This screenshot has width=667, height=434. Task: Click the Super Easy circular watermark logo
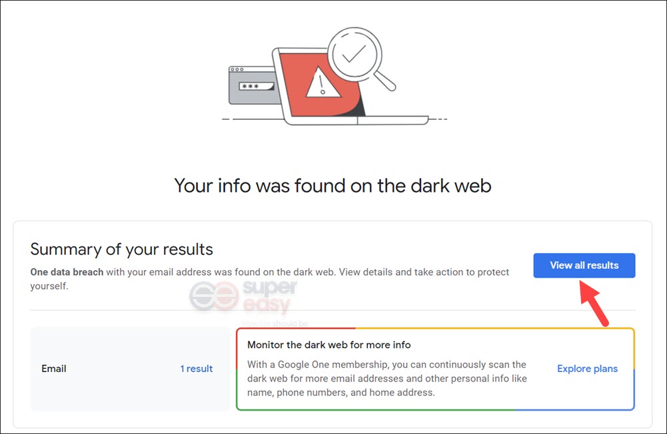click(x=215, y=296)
